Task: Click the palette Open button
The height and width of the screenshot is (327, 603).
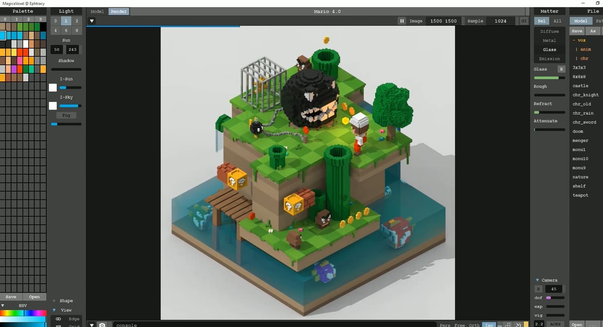Action: [34, 296]
